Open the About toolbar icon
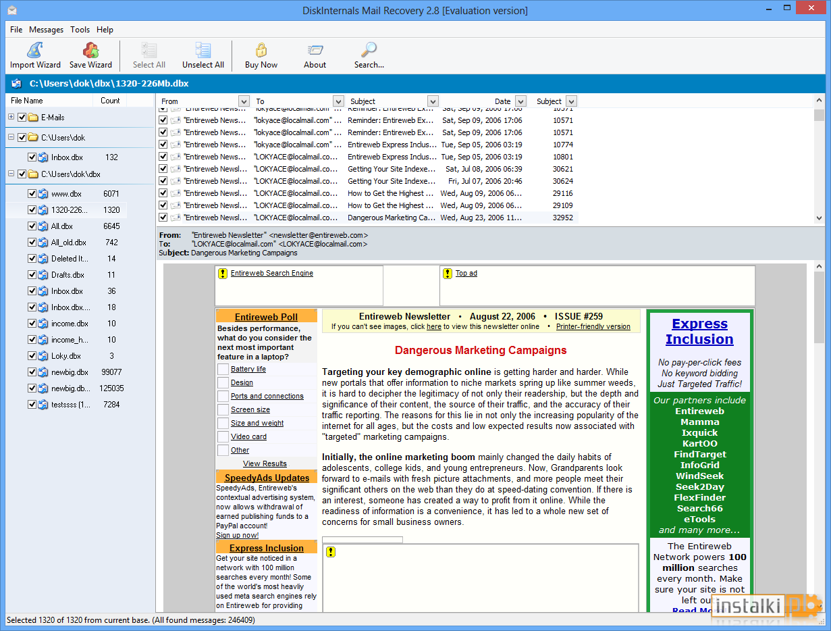The height and width of the screenshot is (631, 831). (x=315, y=50)
